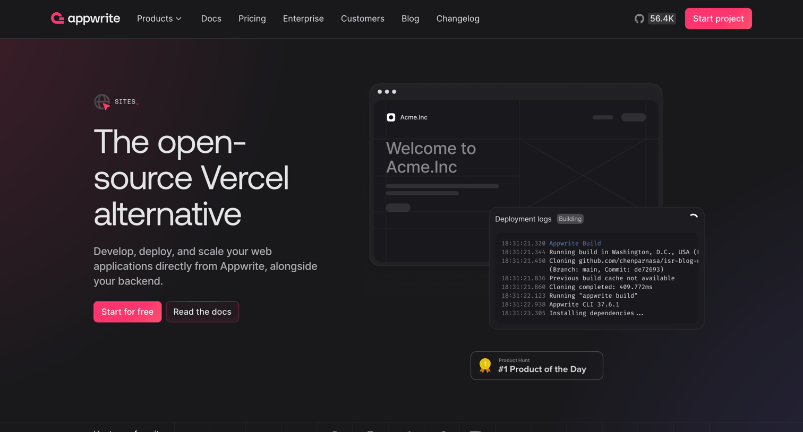Click the deployment loading spinner icon

[694, 217]
